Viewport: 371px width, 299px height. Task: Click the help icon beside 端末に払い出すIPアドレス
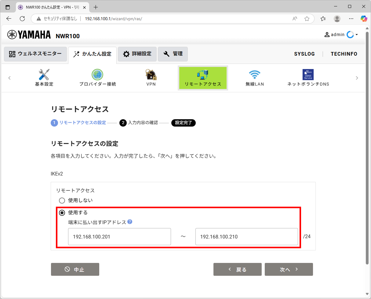[130, 222]
